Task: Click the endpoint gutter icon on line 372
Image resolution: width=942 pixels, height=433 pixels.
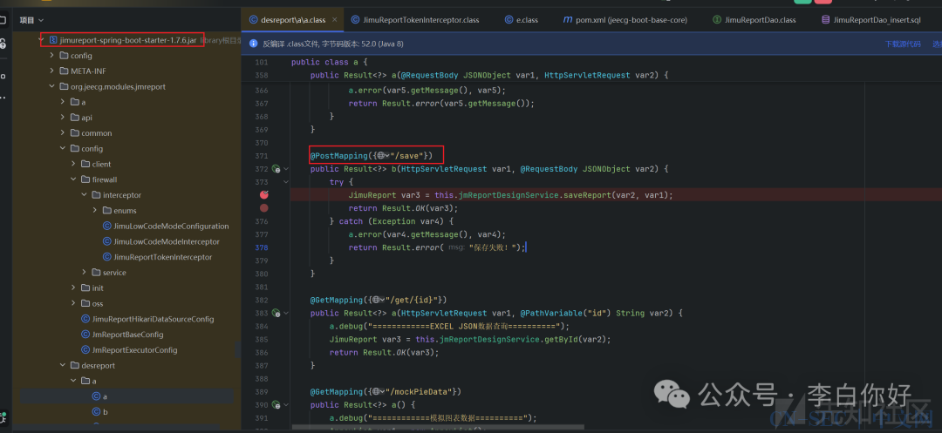Action: [x=276, y=169]
